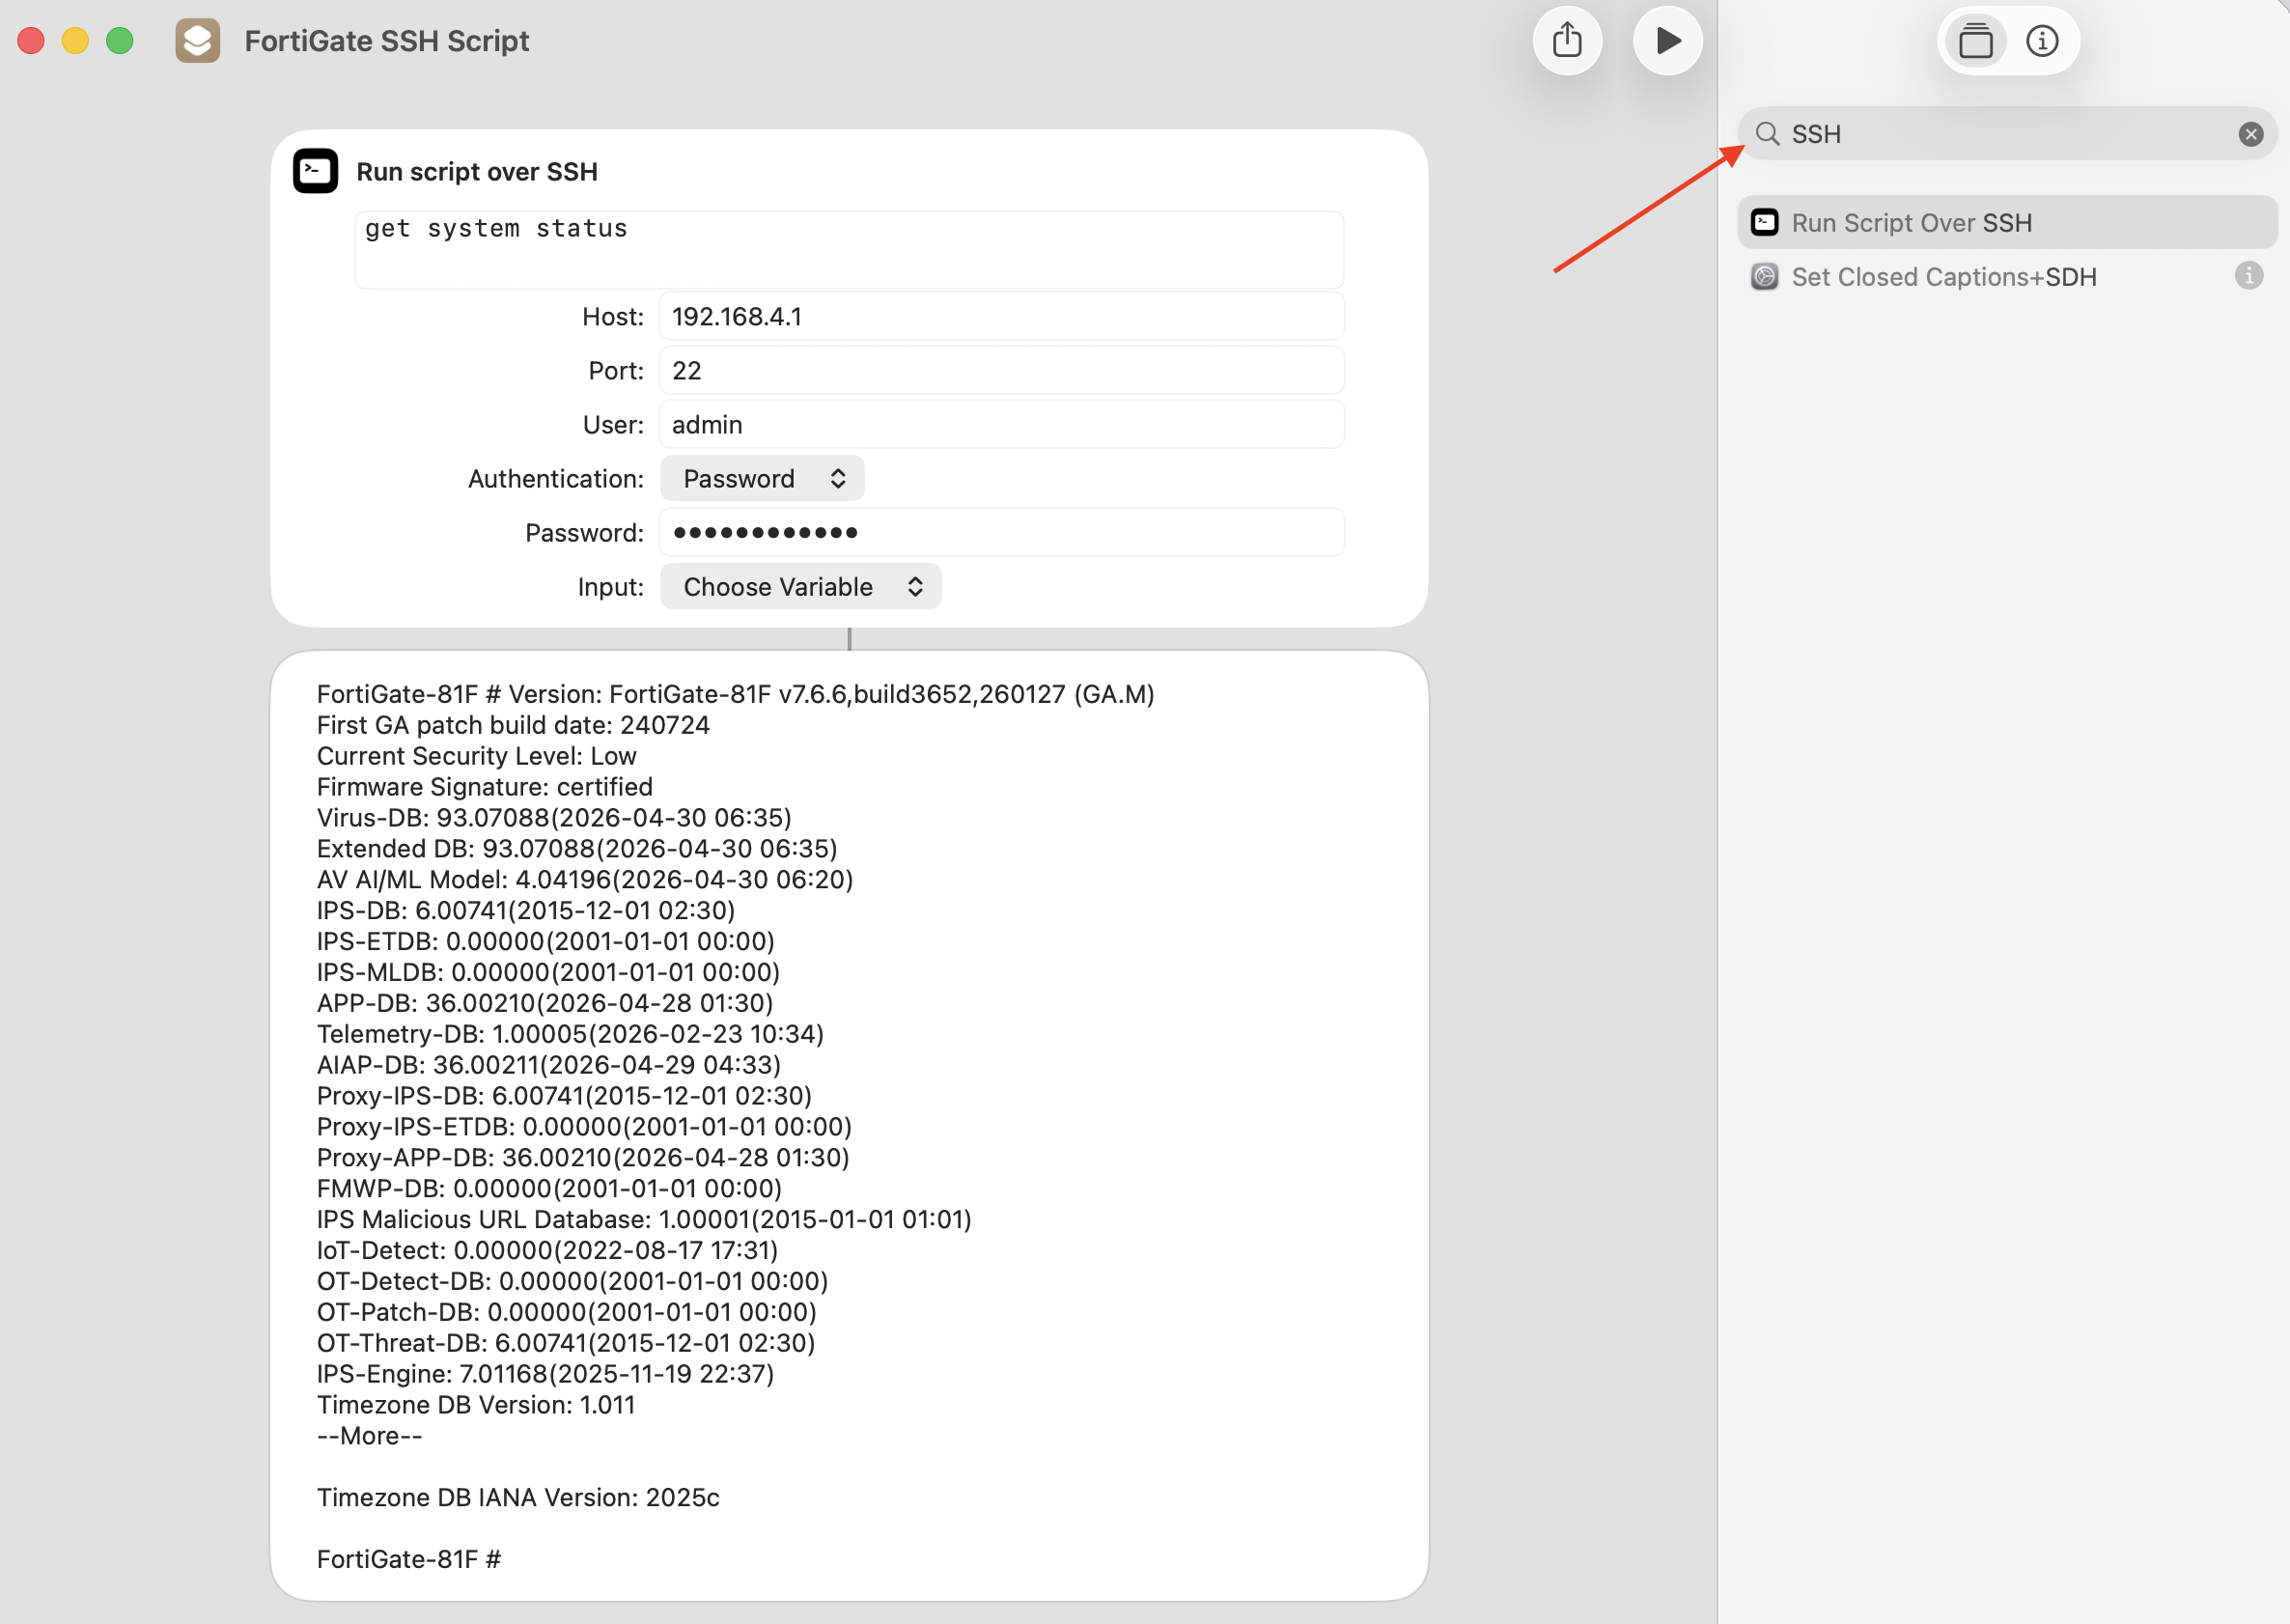Click the --More-- output line
Image resolution: width=2290 pixels, height=1624 pixels.
click(369, 1436)
